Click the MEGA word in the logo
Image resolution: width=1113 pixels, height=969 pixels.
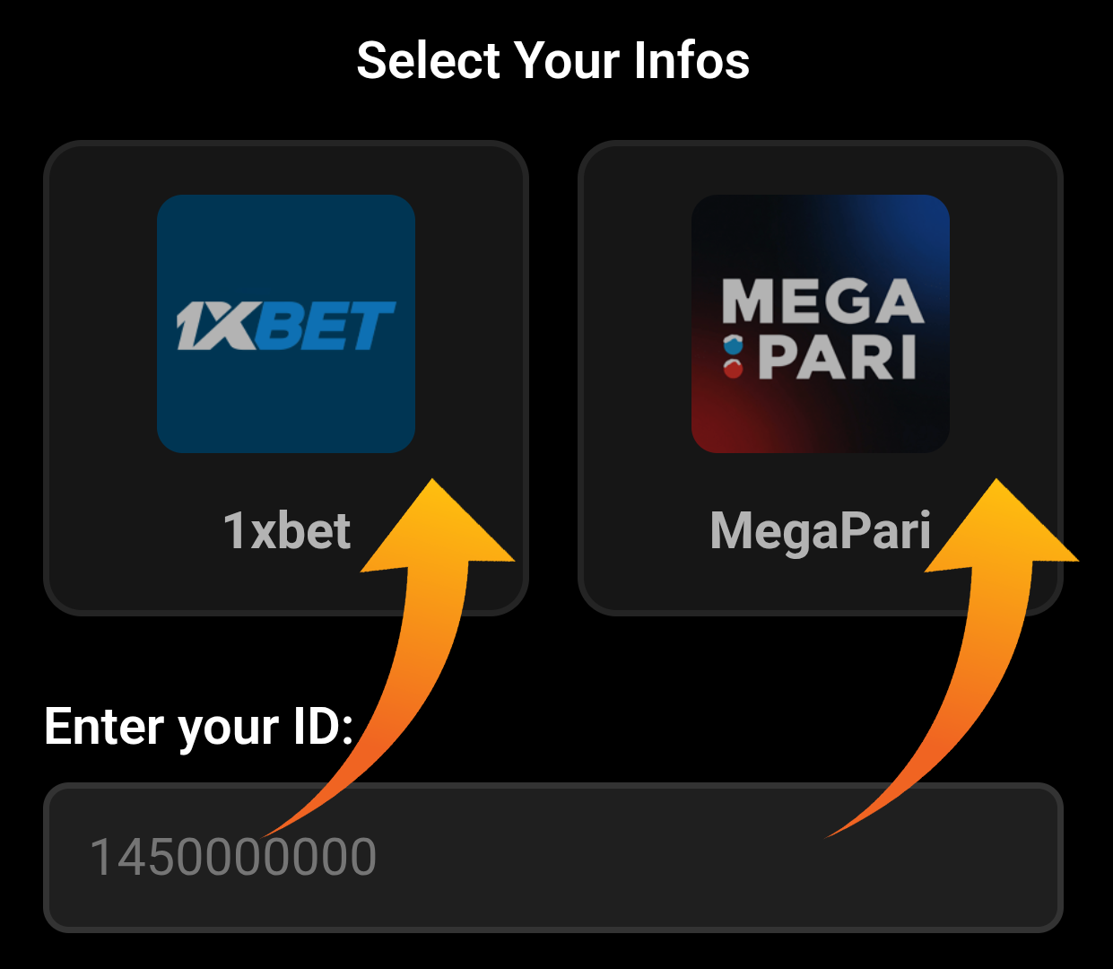point(822,301)
